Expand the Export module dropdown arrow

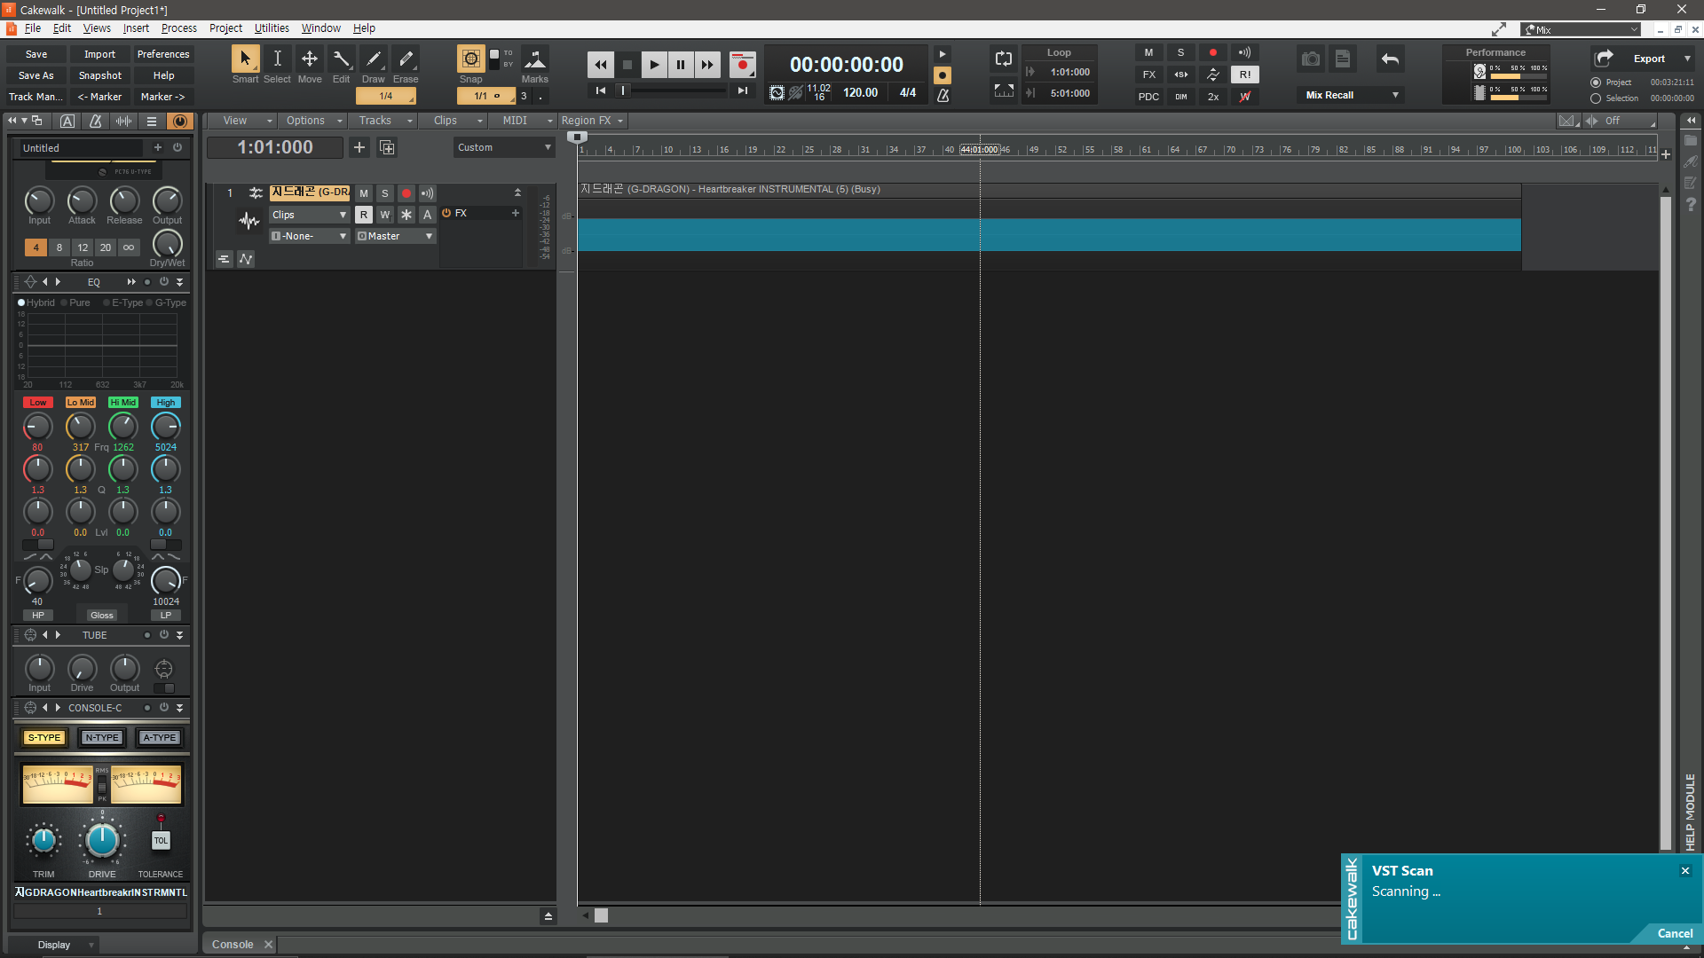[1687, 59]
